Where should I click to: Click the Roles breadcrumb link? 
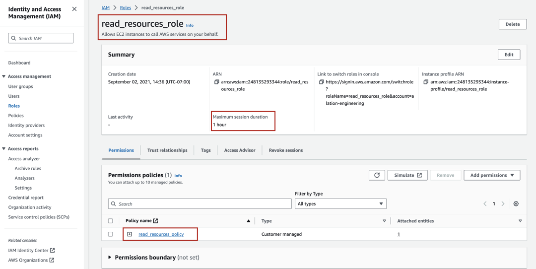126,7
